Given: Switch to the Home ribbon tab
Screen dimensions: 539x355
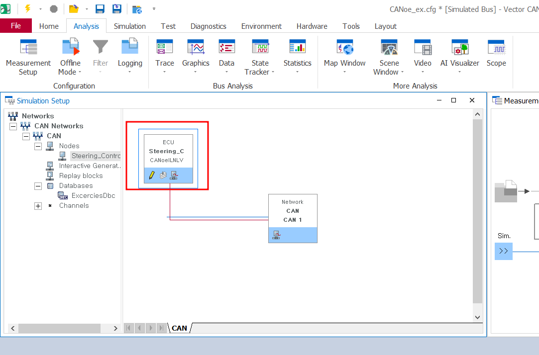Looking at the screenshot, I should coord(49,26).
